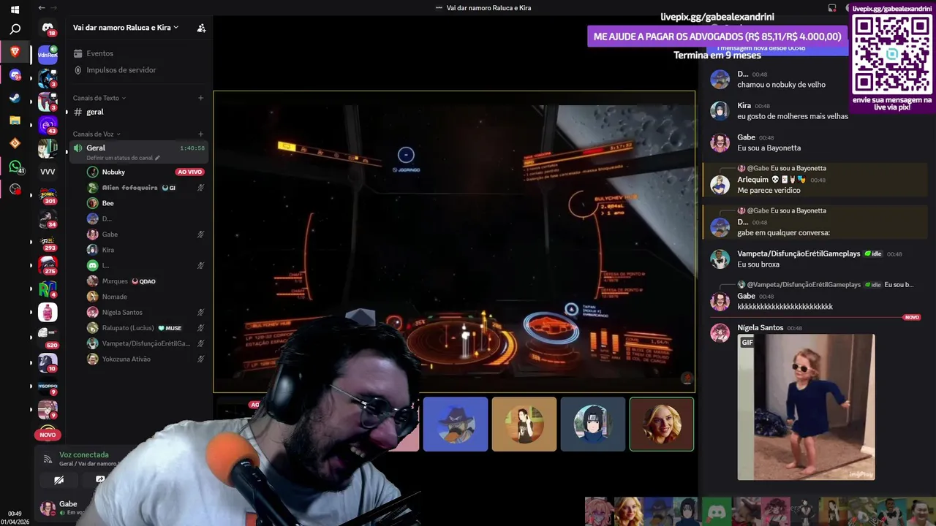Image resolution: width=936 pixels, height=526 pixels.
Task: Toggle muted icon beside Ralupato (Lucius)
Action: (x=200, y=328)
